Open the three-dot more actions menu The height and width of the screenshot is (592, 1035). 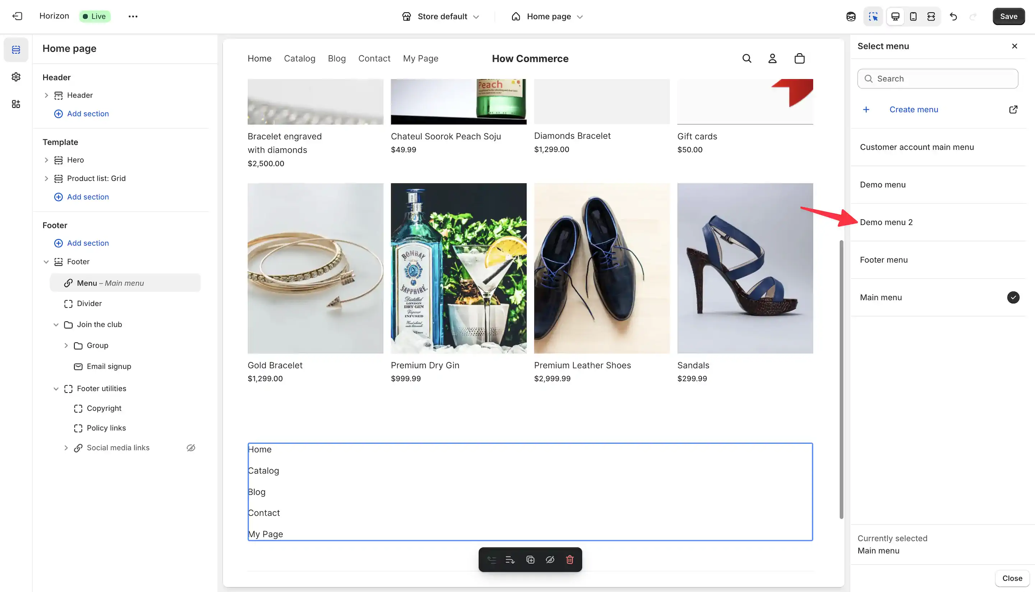coord(133,16)
